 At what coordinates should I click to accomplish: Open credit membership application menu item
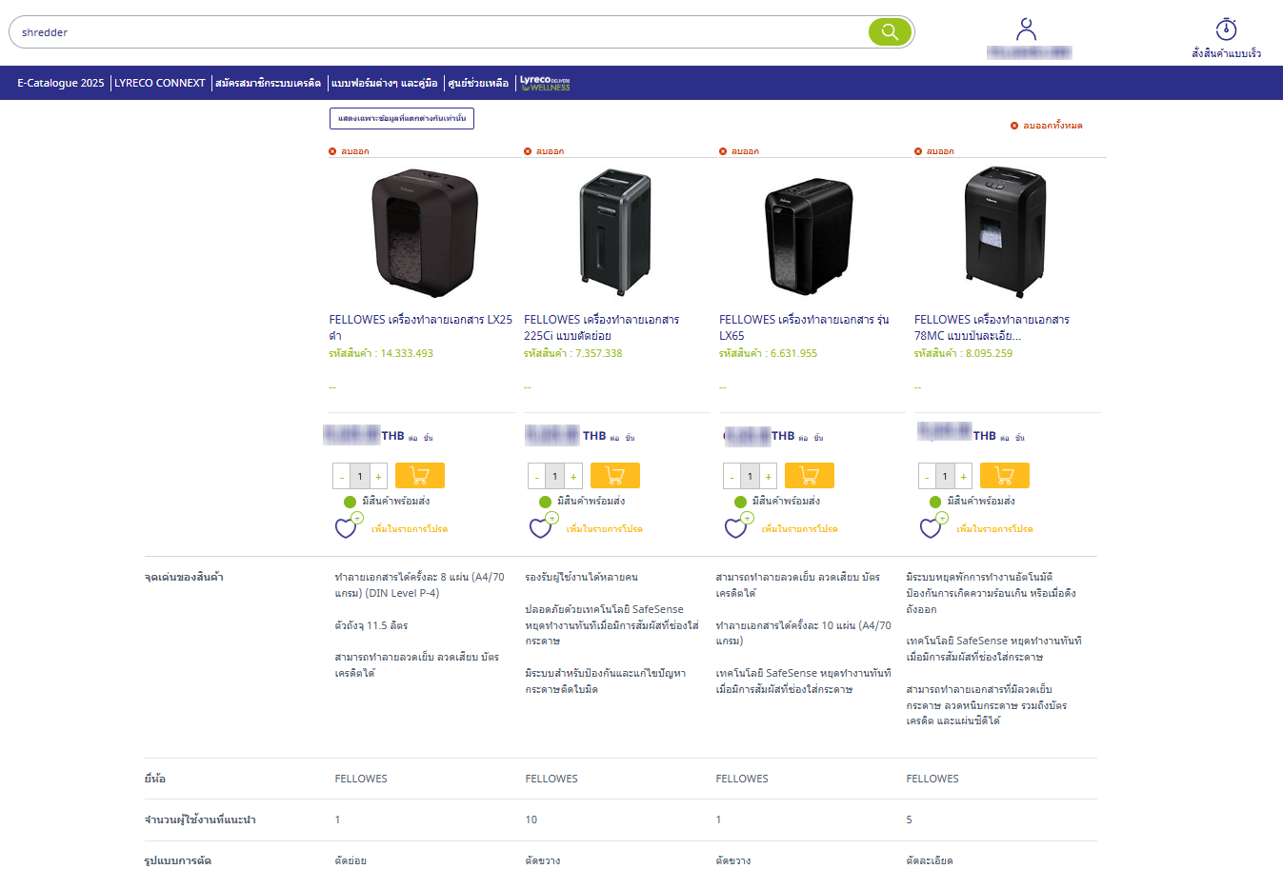coord(268,83)
